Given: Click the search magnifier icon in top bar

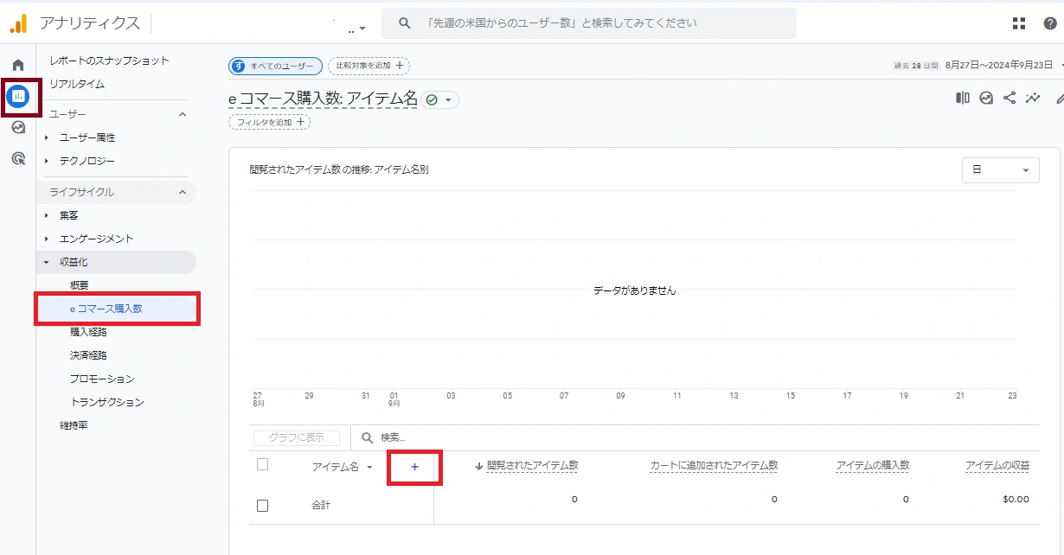Looking at the screenshot, I should (405, 23).
